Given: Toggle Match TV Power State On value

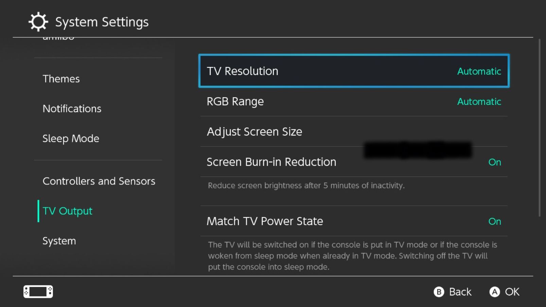Looking at the screenshot, I should tap(494, 221).
